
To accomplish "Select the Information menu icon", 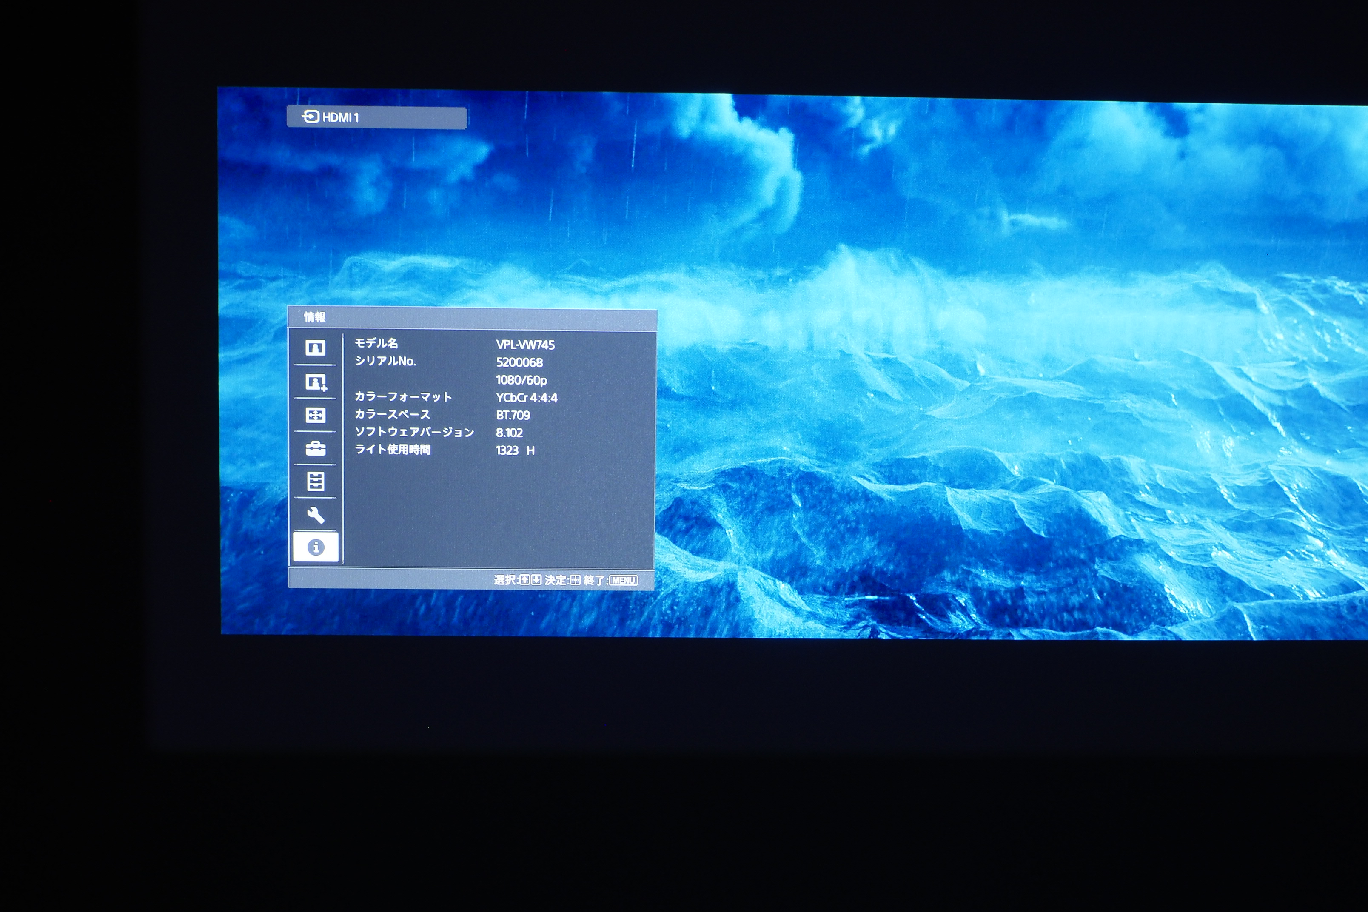I will coord(316,547).
